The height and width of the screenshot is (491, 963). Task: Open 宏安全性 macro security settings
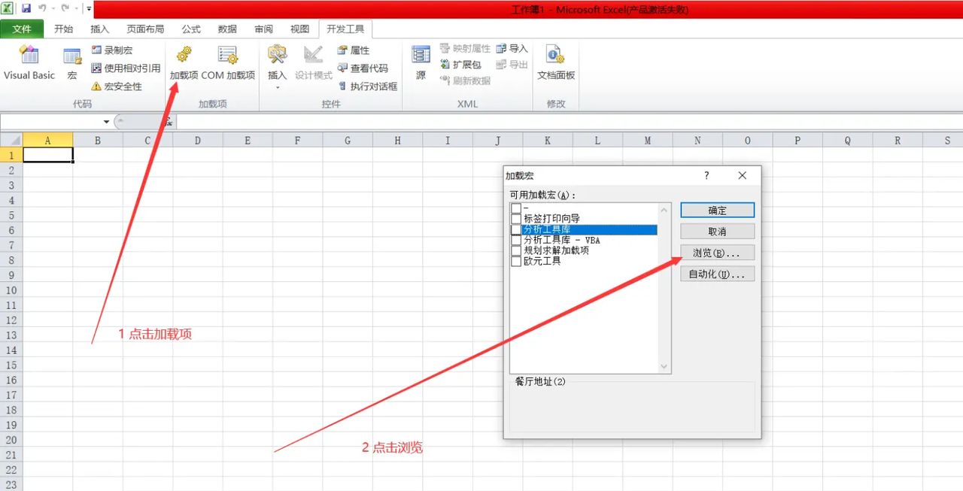117,86
